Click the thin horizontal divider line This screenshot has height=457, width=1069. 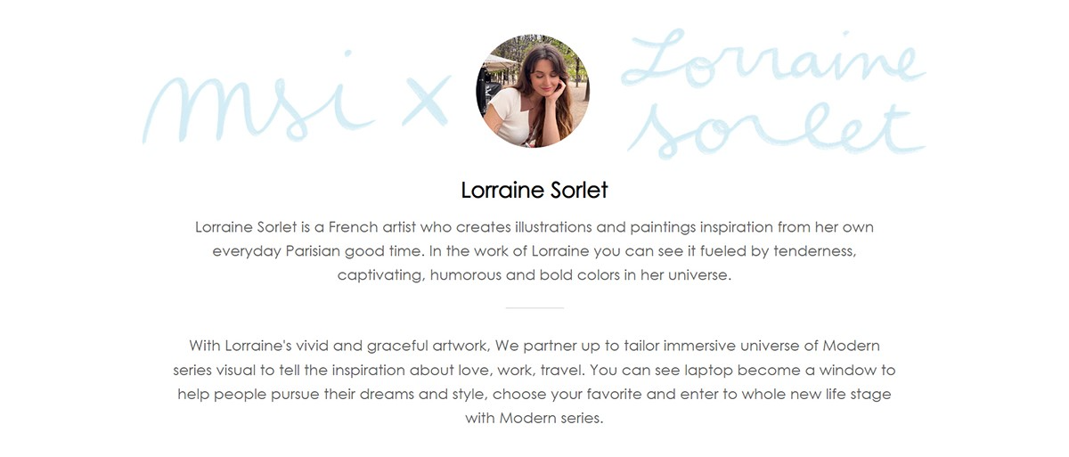pos(534,307)
